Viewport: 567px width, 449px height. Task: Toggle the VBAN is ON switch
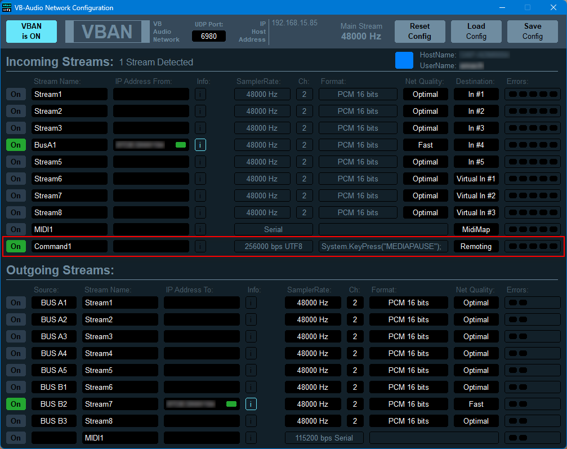(x=32, y=32)
